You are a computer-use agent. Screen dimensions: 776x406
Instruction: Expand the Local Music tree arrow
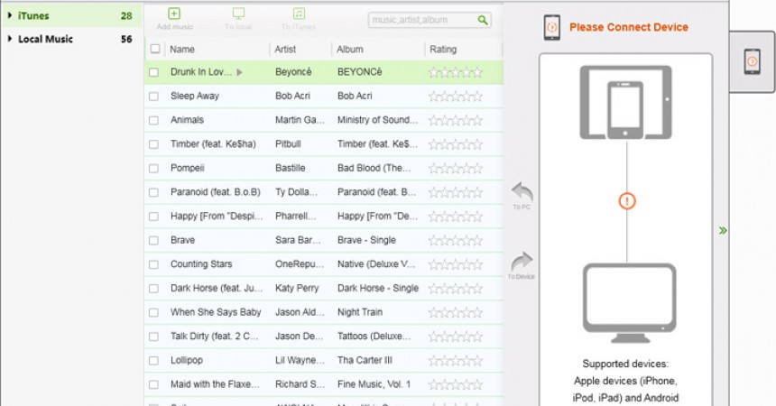click(x=9, y=39)
